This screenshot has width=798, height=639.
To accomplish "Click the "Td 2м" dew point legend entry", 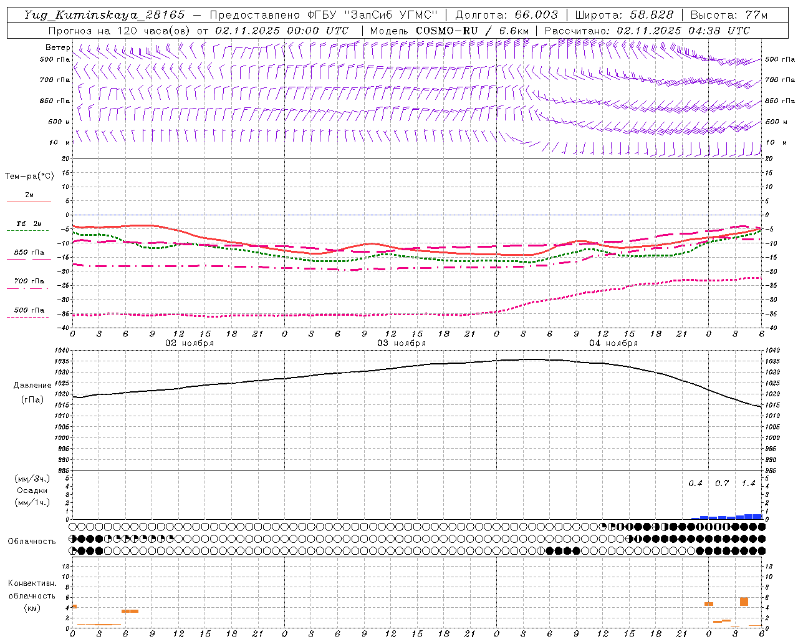I will [29, 223].
